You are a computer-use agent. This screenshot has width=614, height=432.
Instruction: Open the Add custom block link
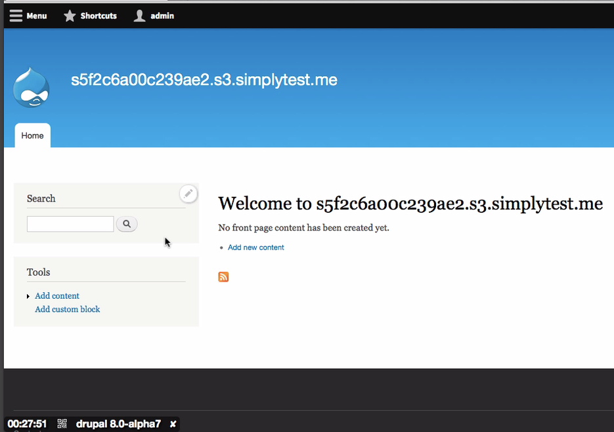(x=68, y=309)
